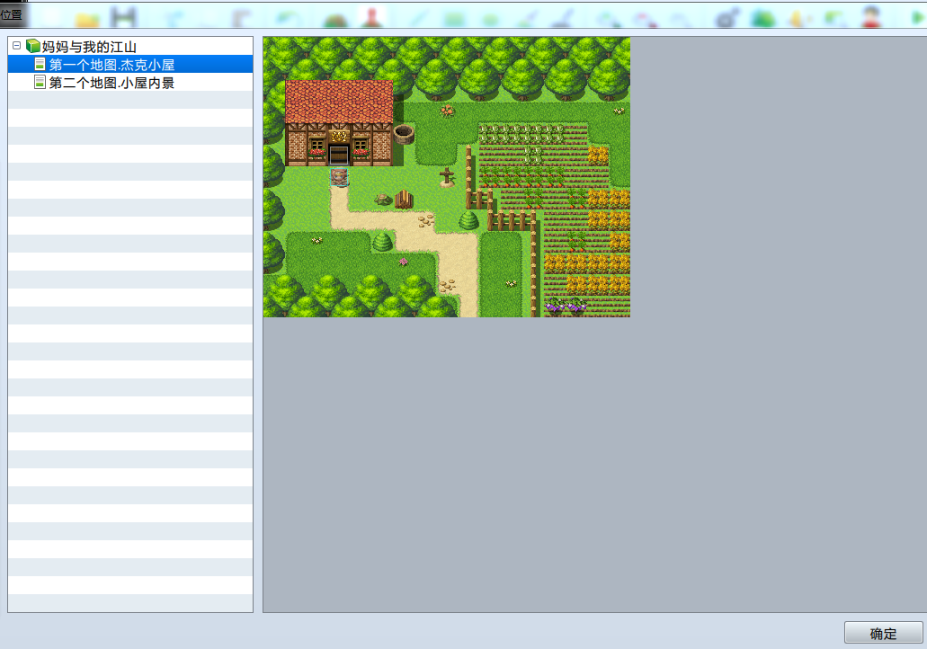Select map 第二个地图.小屋内景
Screen dimensions: 927x649
[130, 83]
